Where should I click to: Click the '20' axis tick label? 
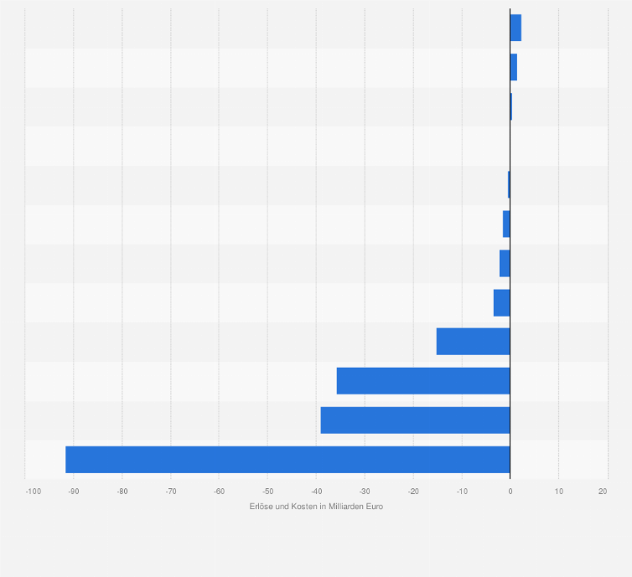603,492
